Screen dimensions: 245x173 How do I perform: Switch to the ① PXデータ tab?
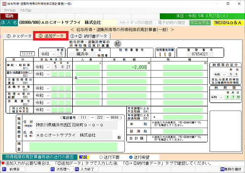coord(19,36)
